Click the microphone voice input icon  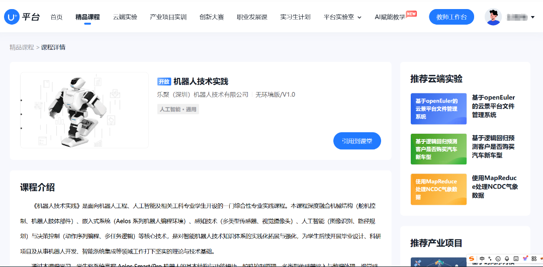click(x=507, y=259)
